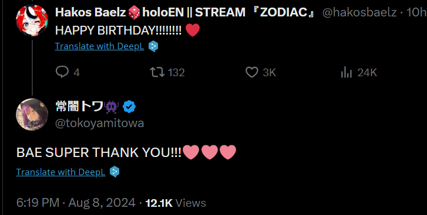Image resolution: width=427 pixels, height=215 pixels.
Task: Translate Hakos Baelz's tweet with DeepL
Action: coord(99,46)
